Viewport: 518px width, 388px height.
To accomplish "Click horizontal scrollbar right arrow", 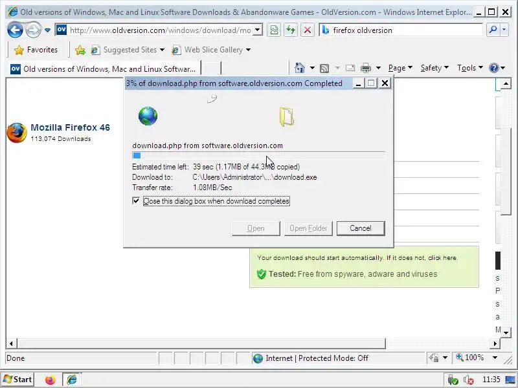I will pos(495,343).
